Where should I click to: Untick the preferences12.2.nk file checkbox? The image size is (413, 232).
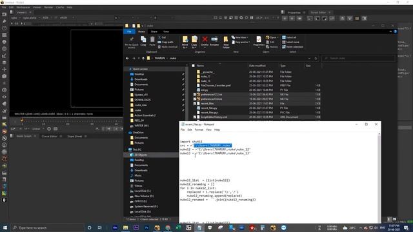195,95
